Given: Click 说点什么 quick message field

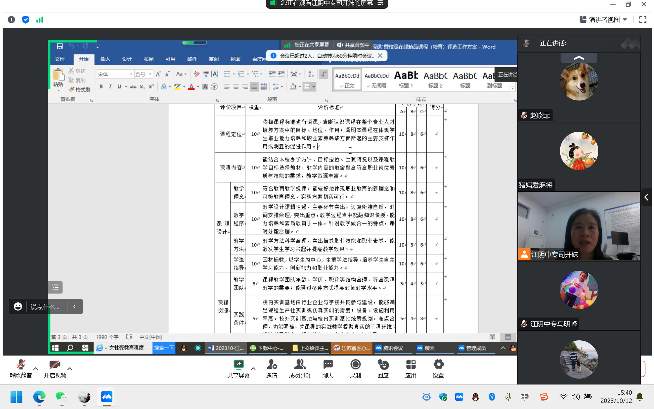Looking at the screenshot, I should [x=46, y=307].
